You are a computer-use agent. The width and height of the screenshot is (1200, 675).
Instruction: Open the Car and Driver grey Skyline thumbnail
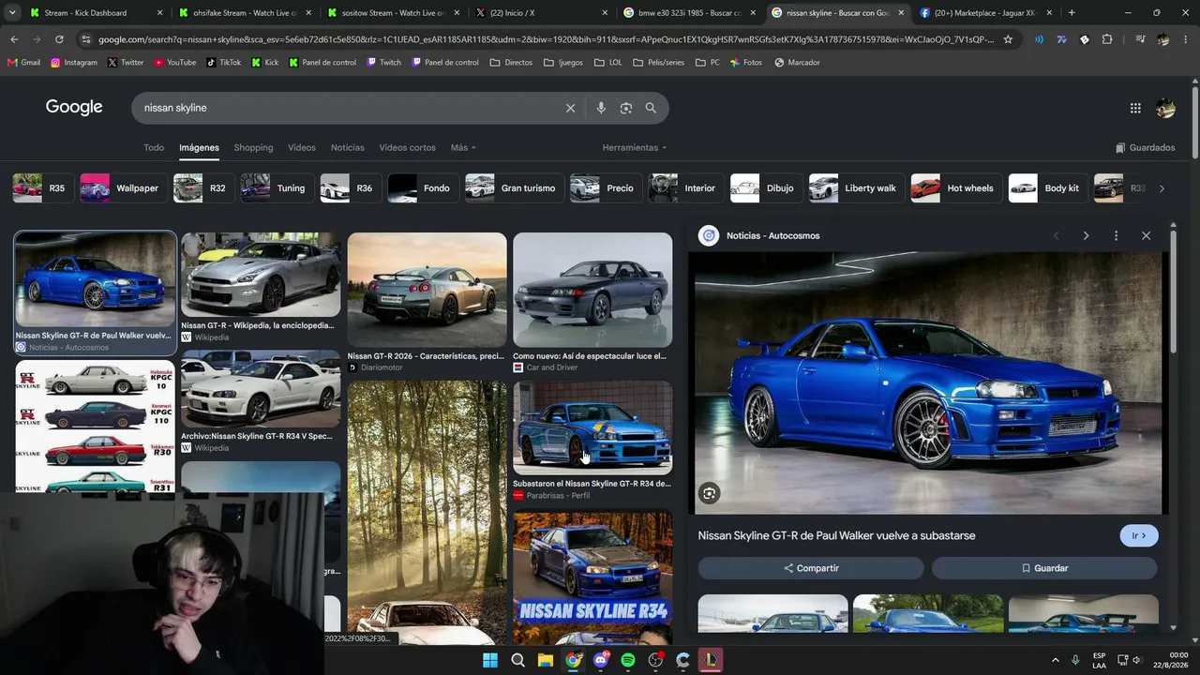[592, 290]
